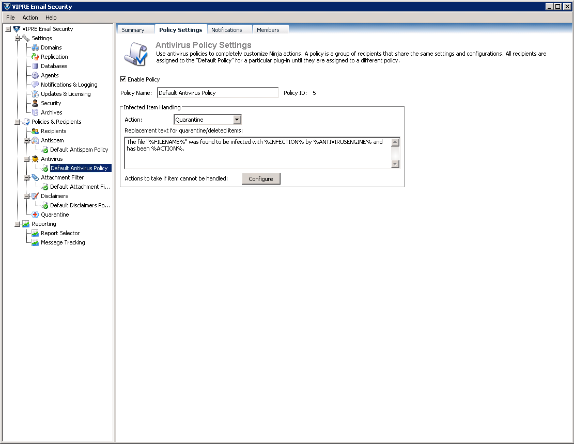Click the Security agent icon

35,103
